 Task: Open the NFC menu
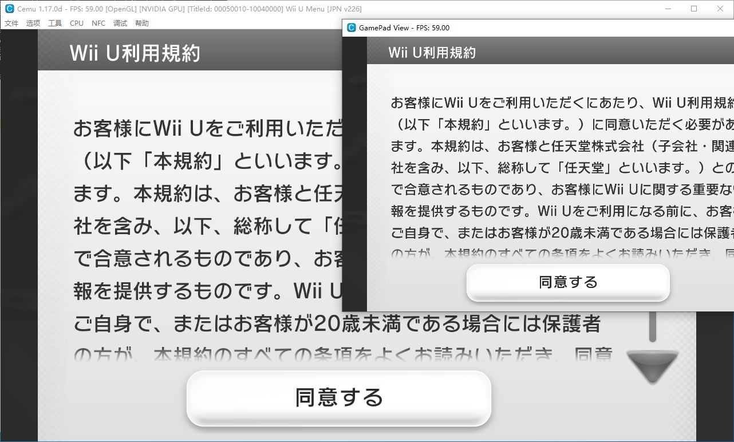(x=98, y=23)
